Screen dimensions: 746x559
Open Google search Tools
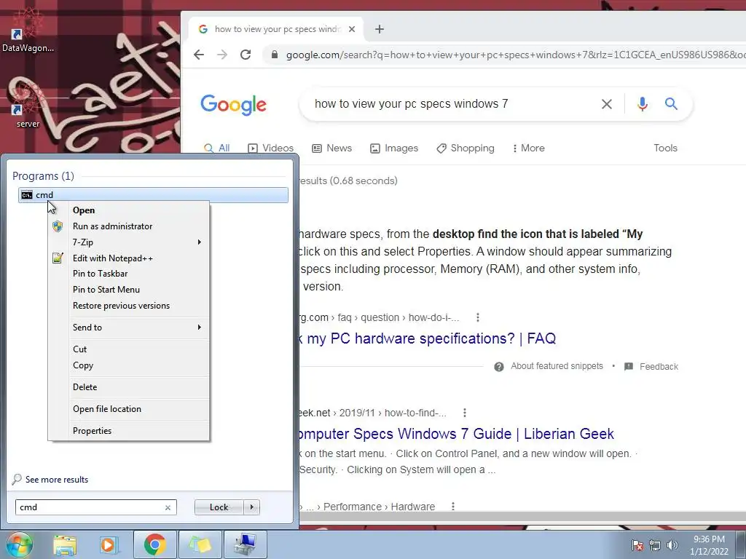(665, 148)
